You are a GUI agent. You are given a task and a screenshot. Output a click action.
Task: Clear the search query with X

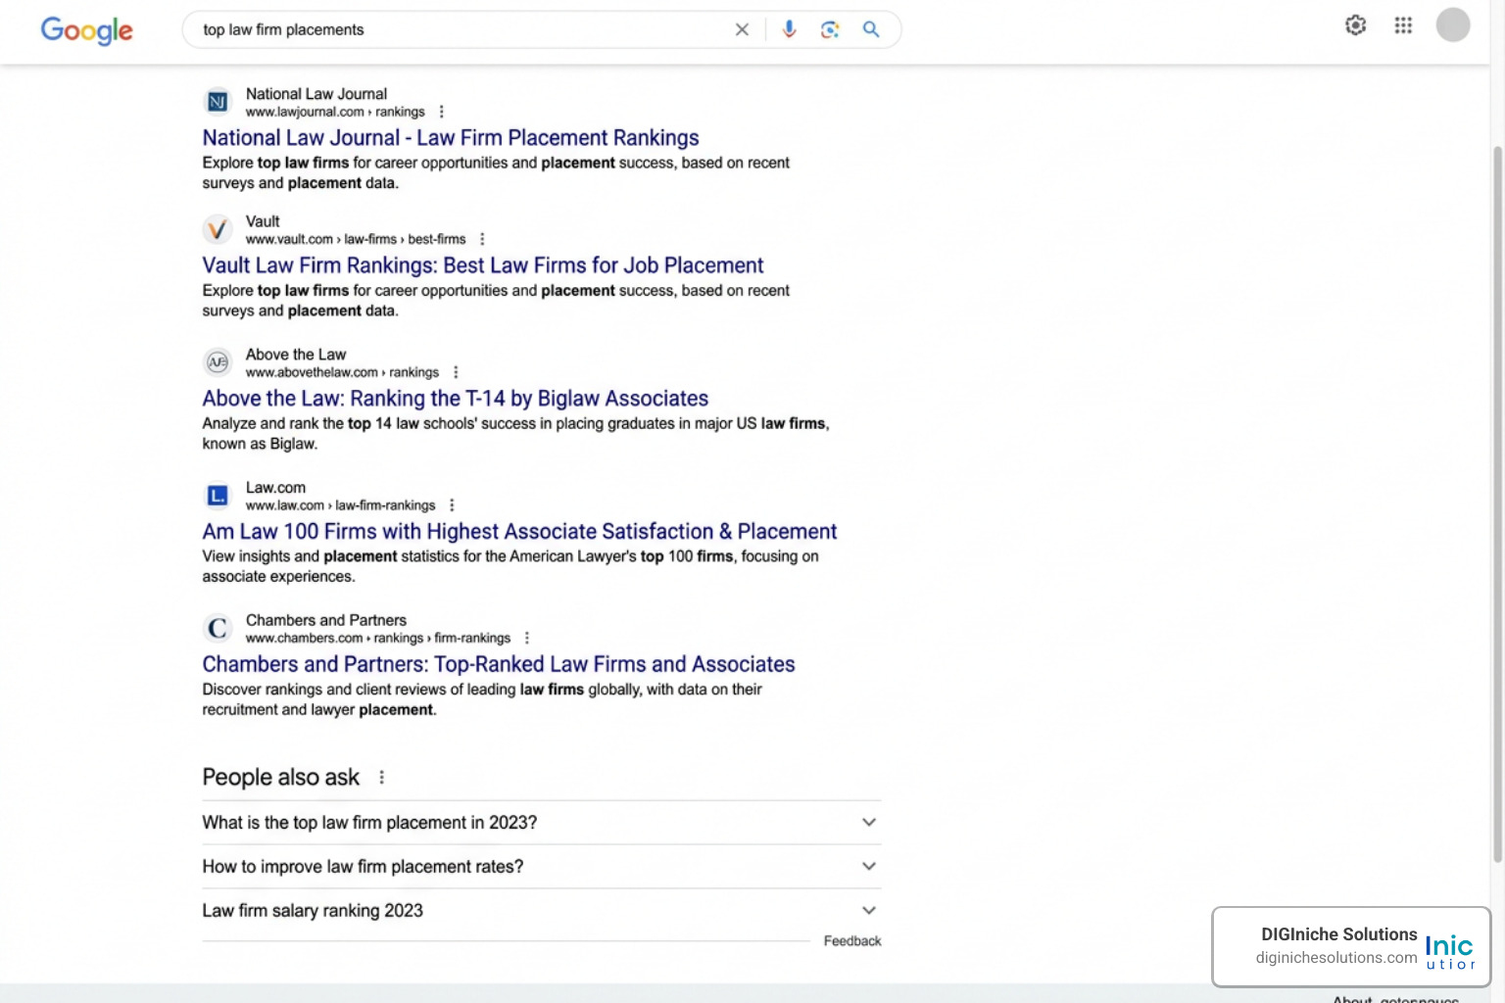click(x=742, y=29)
